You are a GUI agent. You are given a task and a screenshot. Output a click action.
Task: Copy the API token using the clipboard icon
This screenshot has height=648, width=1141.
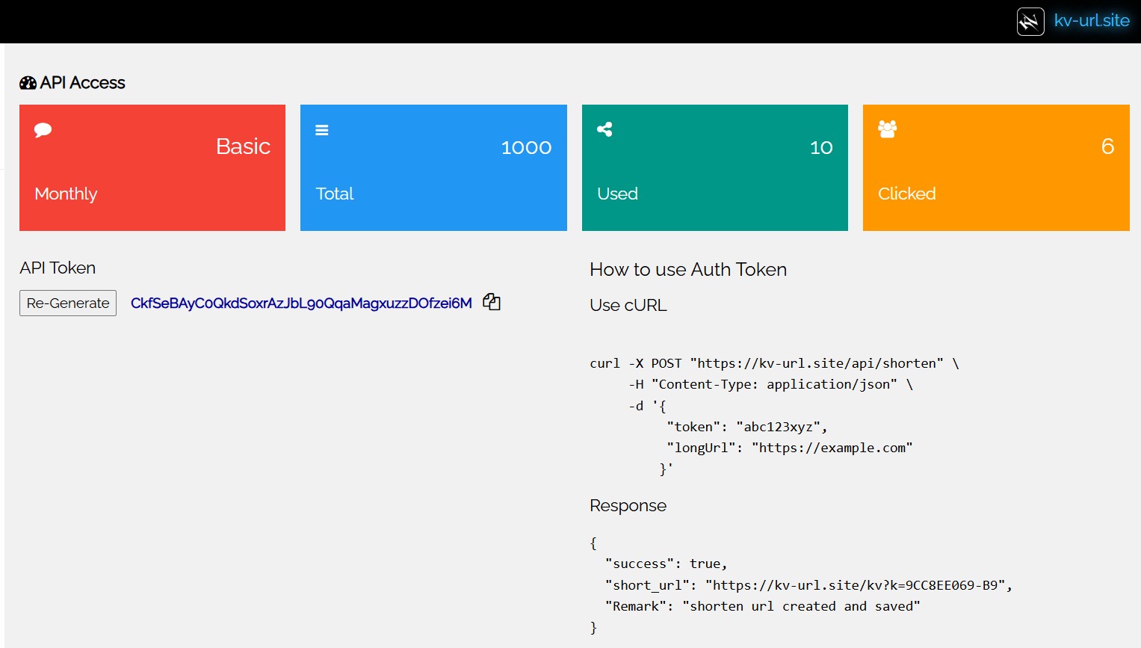tap(492, 302)
